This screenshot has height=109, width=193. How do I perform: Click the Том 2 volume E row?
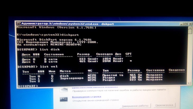(x=100, y=81)
